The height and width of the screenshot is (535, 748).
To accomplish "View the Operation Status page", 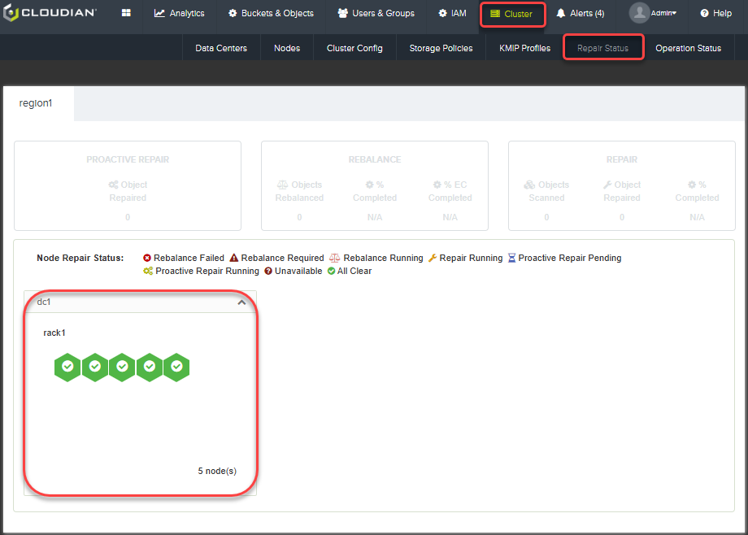I will point(688,48).
